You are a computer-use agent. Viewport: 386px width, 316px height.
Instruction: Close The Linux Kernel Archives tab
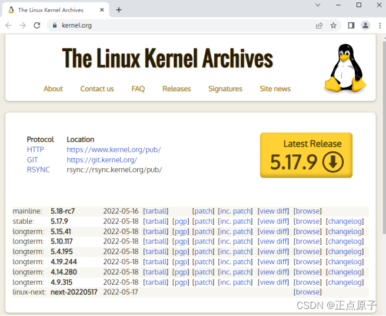(102, 10)
